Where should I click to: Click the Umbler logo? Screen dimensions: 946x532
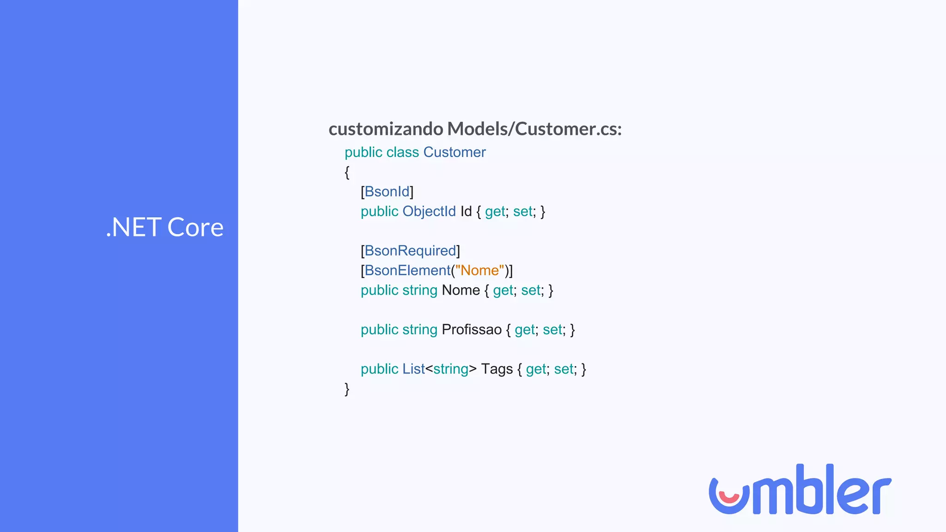point(800,489)
